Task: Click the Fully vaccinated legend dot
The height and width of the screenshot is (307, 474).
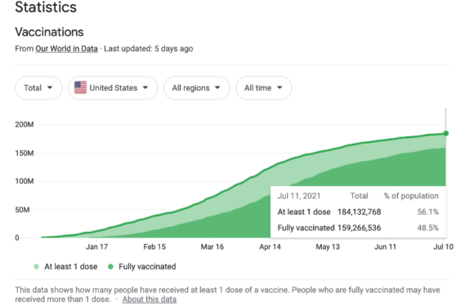Action: (x=110, y=266)
